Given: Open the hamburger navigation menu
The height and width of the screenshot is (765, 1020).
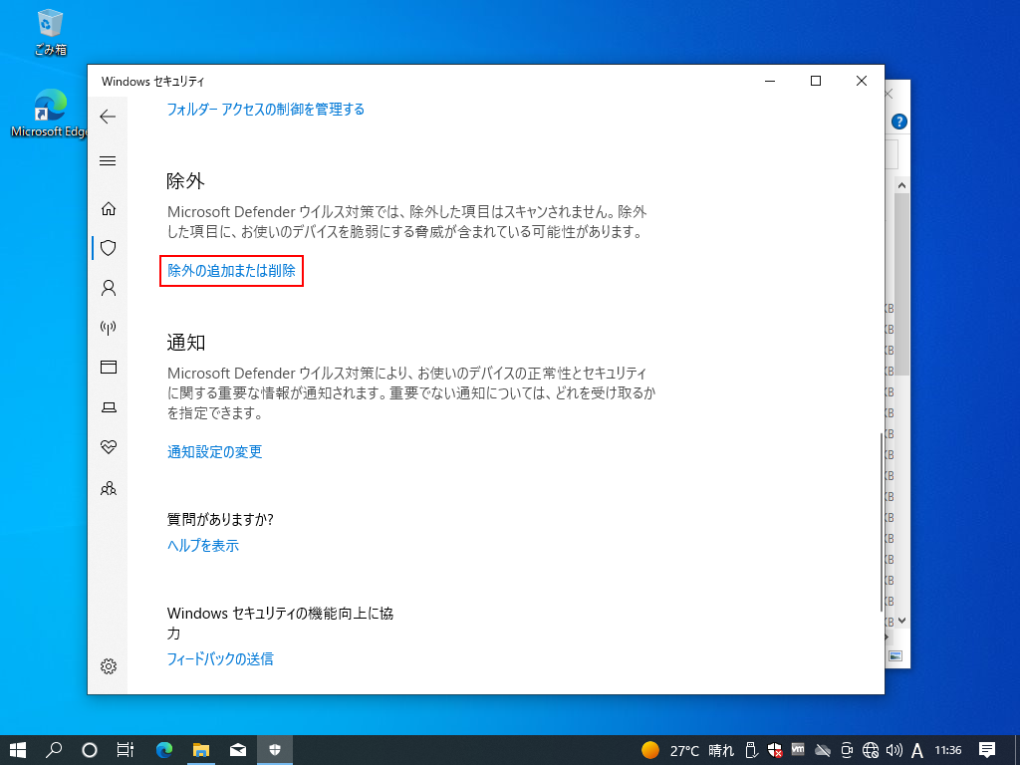Looking at the screenshot, I should [108, 160].
